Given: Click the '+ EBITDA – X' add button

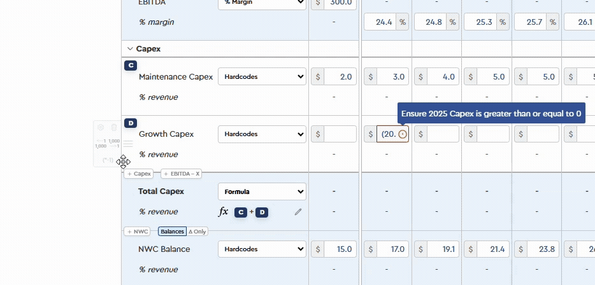Looking at the screenshot, I should (x=181, y=174).
